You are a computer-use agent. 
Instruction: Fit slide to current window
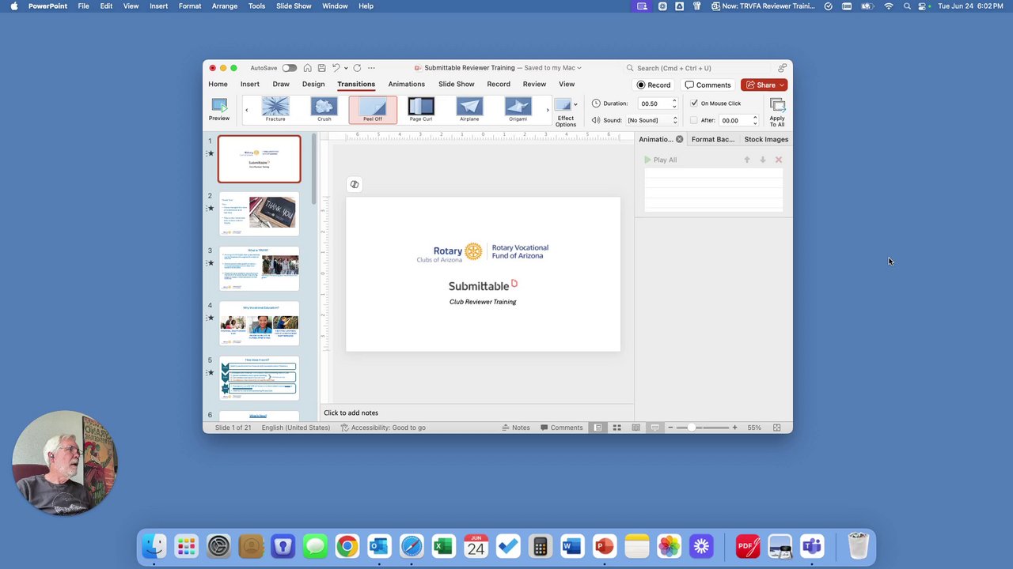(x=776, y=428)
